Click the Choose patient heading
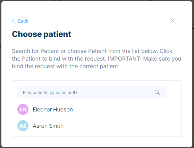This screenshot has width=194, height=148. (41, 34)
